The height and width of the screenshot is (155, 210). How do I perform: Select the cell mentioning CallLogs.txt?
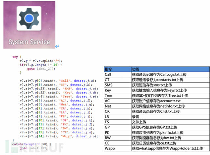[170, 74]
